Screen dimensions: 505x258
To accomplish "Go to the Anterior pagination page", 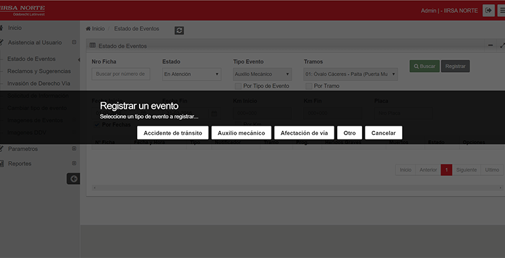I will 428,170.
